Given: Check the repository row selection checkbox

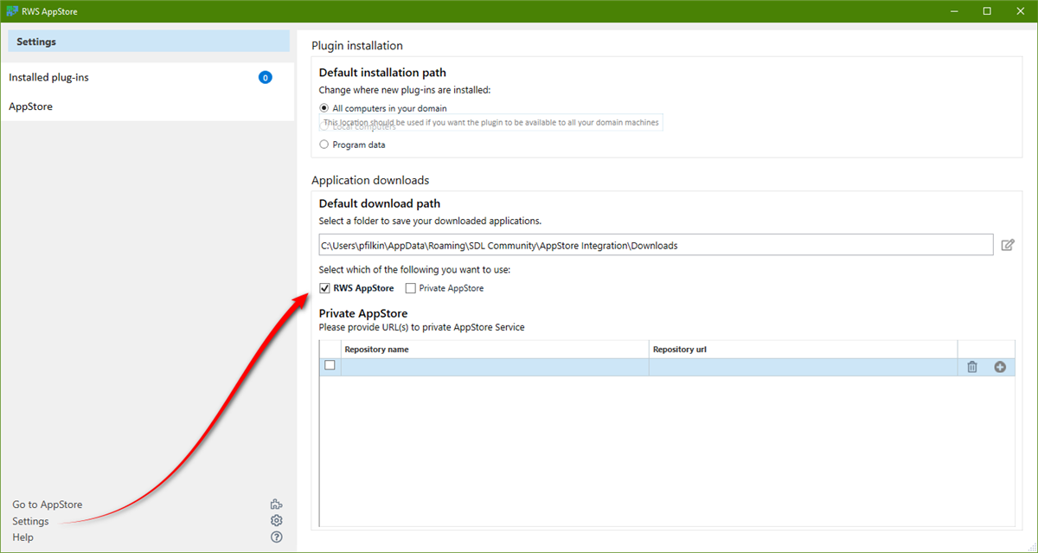Looking at the screenshot, I should (x=330, y=365).
